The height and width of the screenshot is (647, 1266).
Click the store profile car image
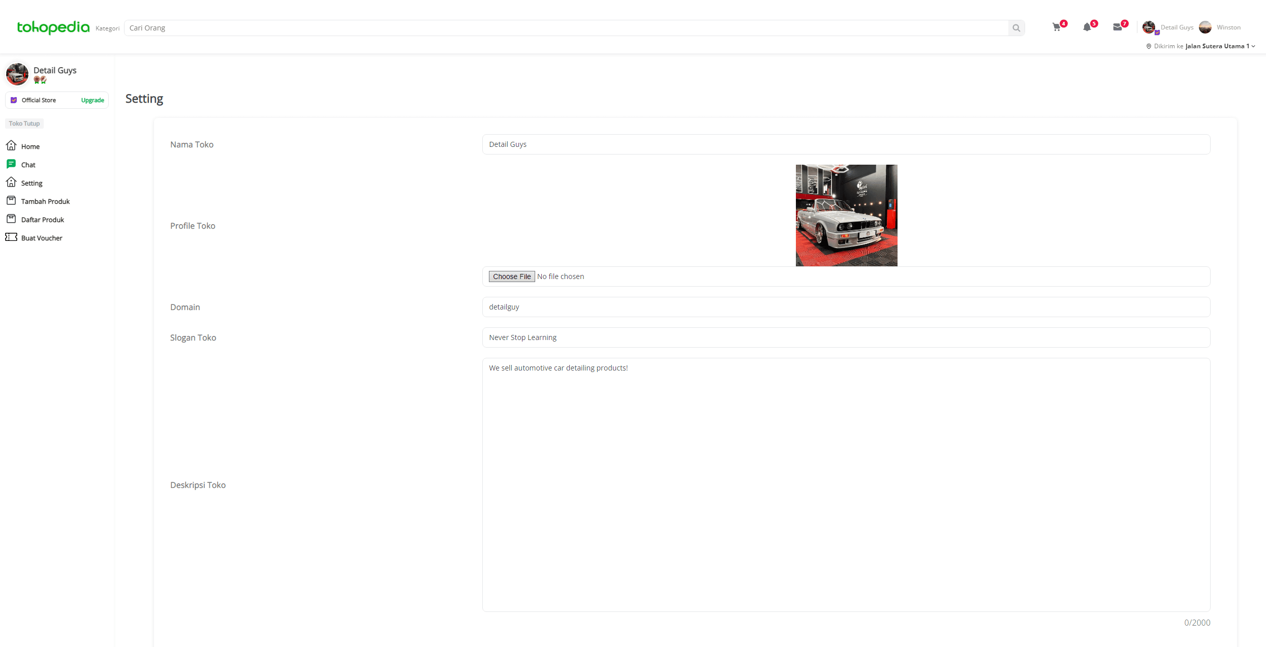click(x=846, y=215)
